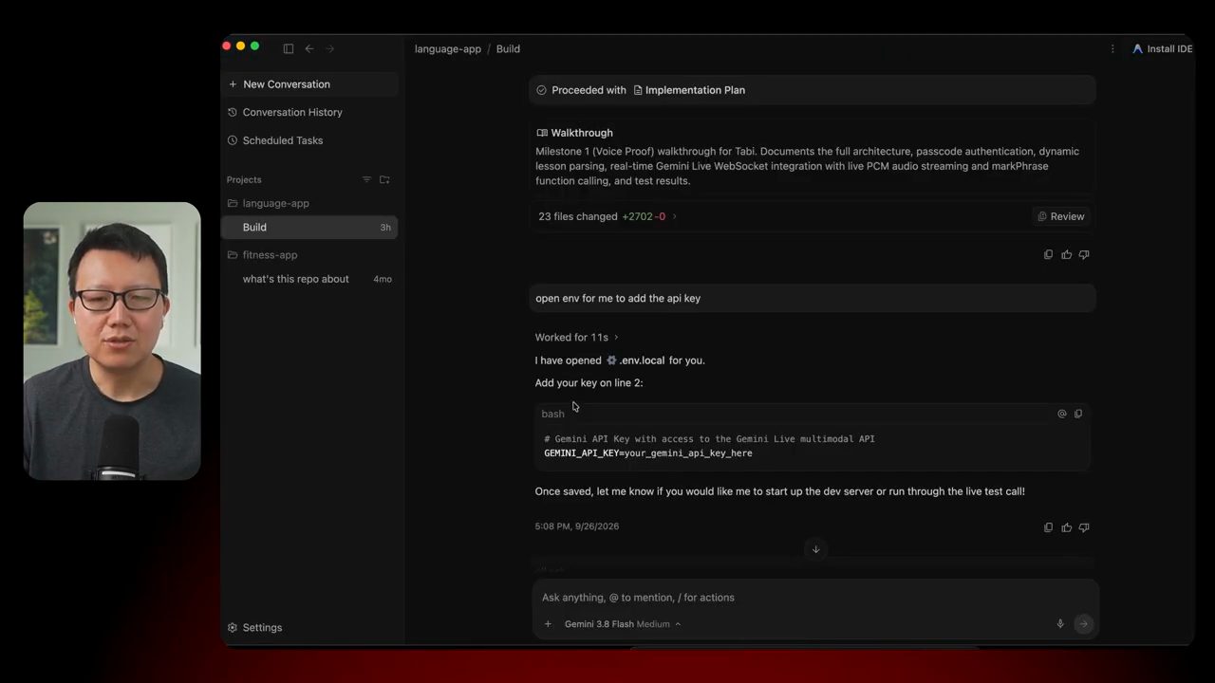The image size is (1215, 683).
Task: Start voice input with the microphone
Action: [x=1060, y=624]
